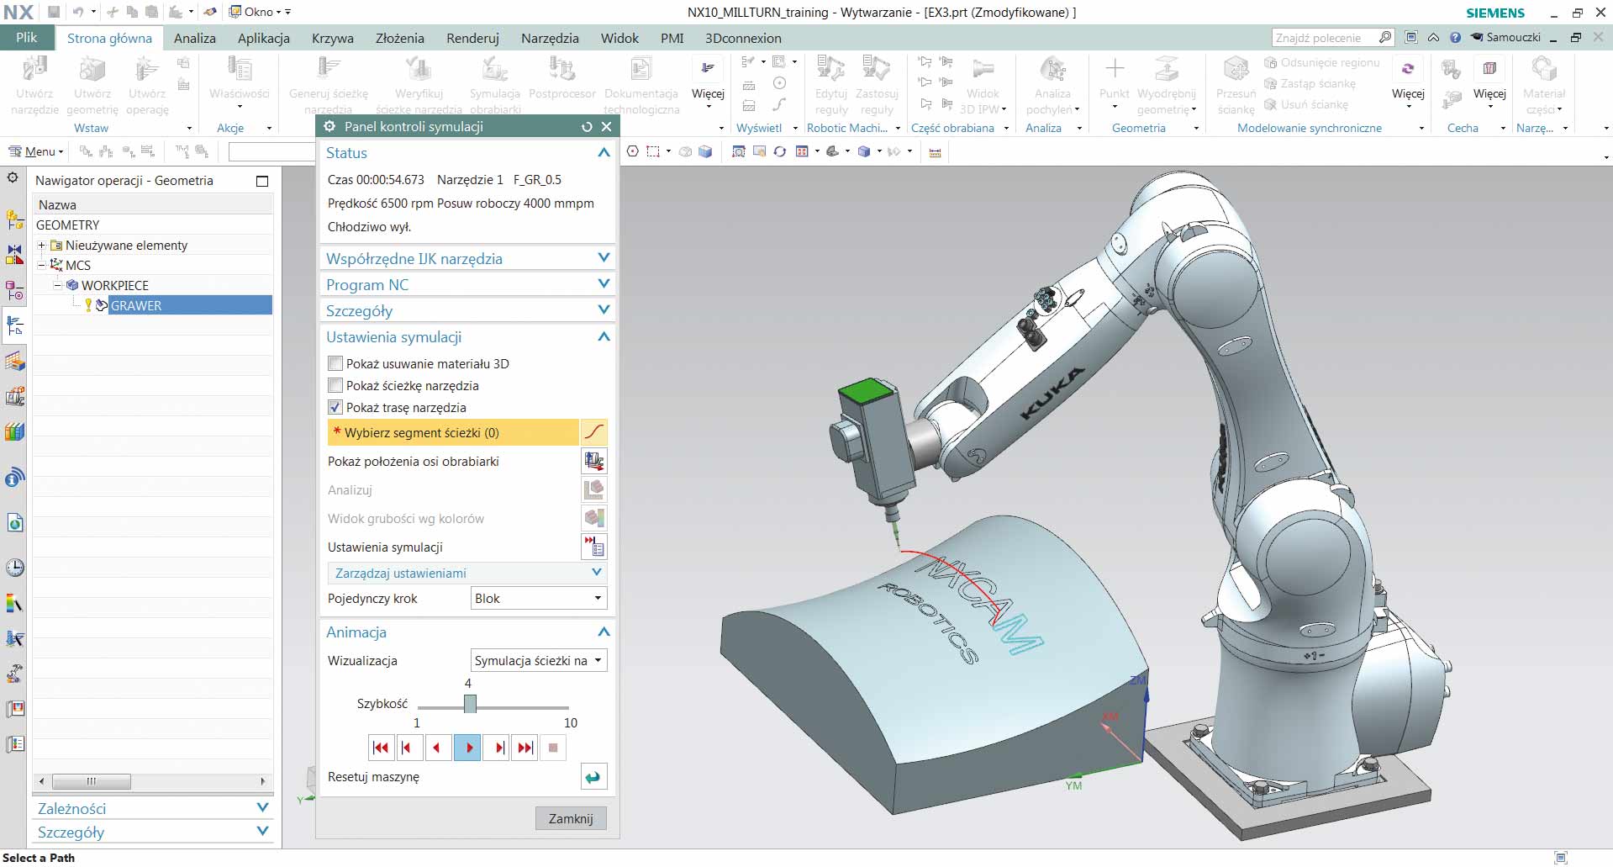
Task: Expand the Program NC section
Action: (x=604, y=283)
